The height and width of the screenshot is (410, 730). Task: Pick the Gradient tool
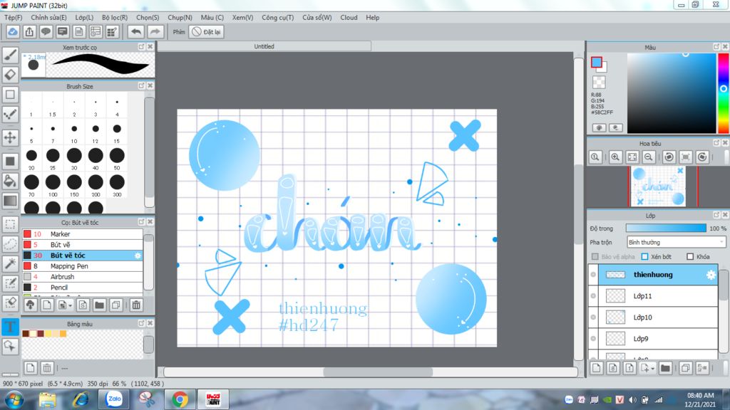coord(10,201)
